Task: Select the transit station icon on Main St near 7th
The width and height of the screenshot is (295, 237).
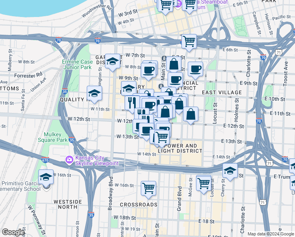Action: pos(164,58)
